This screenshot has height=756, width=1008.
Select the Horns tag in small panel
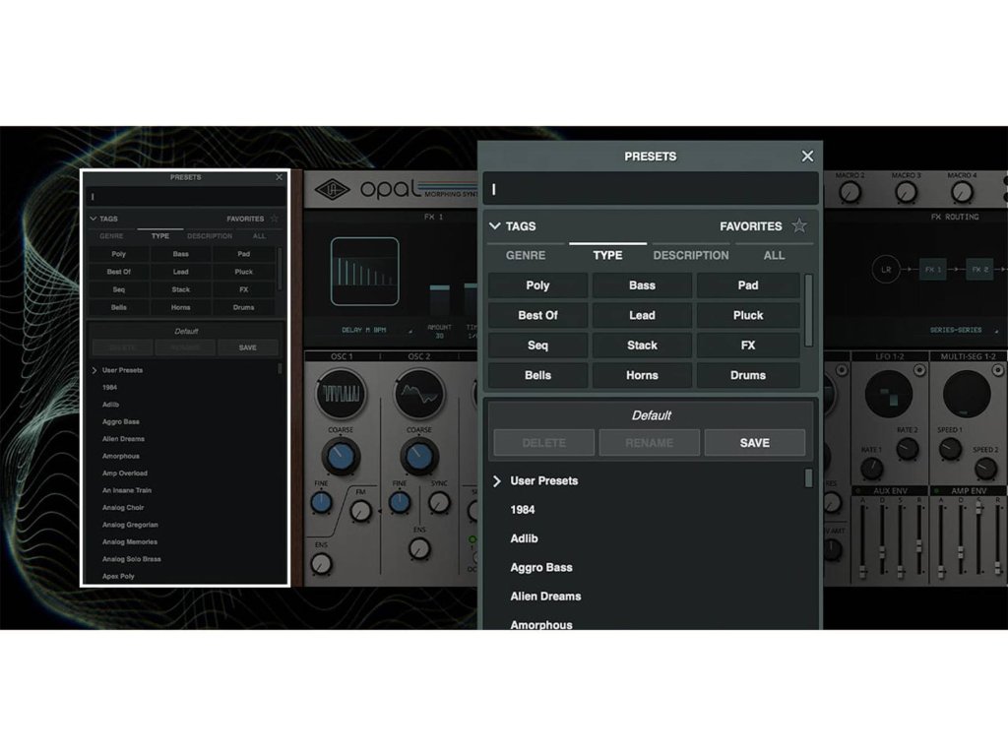(x=181, y=307)
